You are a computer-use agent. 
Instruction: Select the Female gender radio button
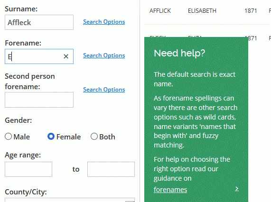[x=51, y=137]
